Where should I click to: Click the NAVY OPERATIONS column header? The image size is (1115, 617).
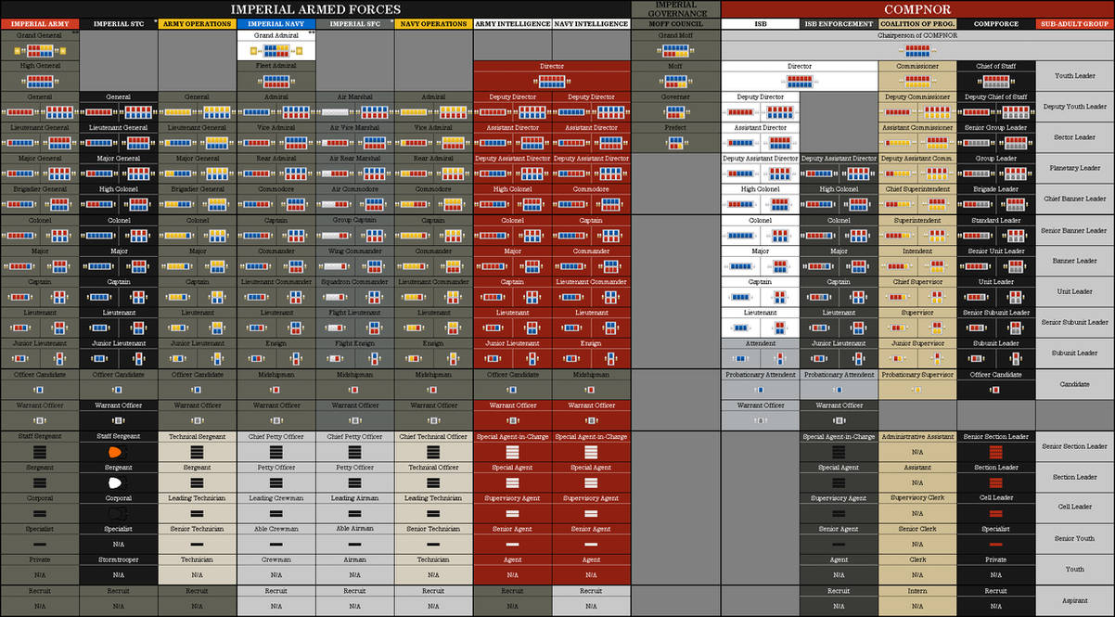tap(433, 23)
